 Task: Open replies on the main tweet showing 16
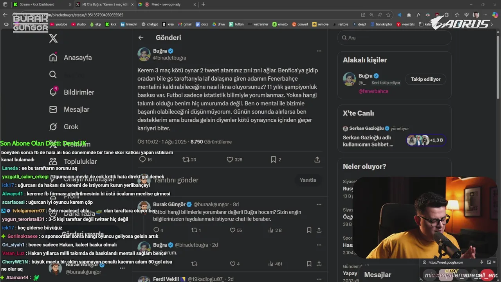[142, 159]
